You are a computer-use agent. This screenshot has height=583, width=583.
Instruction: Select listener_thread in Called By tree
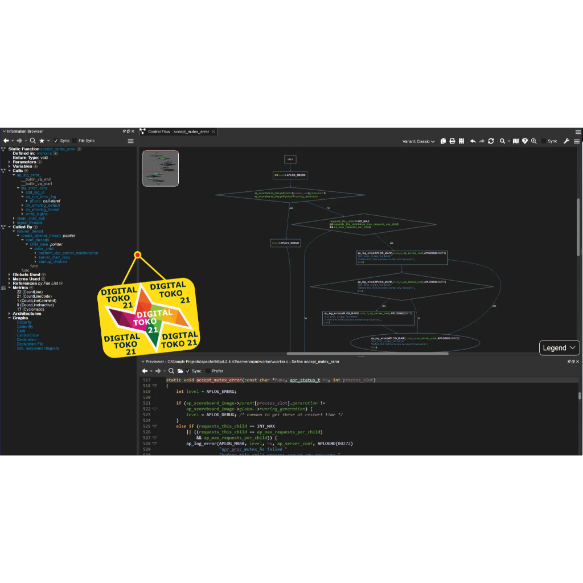30,231
